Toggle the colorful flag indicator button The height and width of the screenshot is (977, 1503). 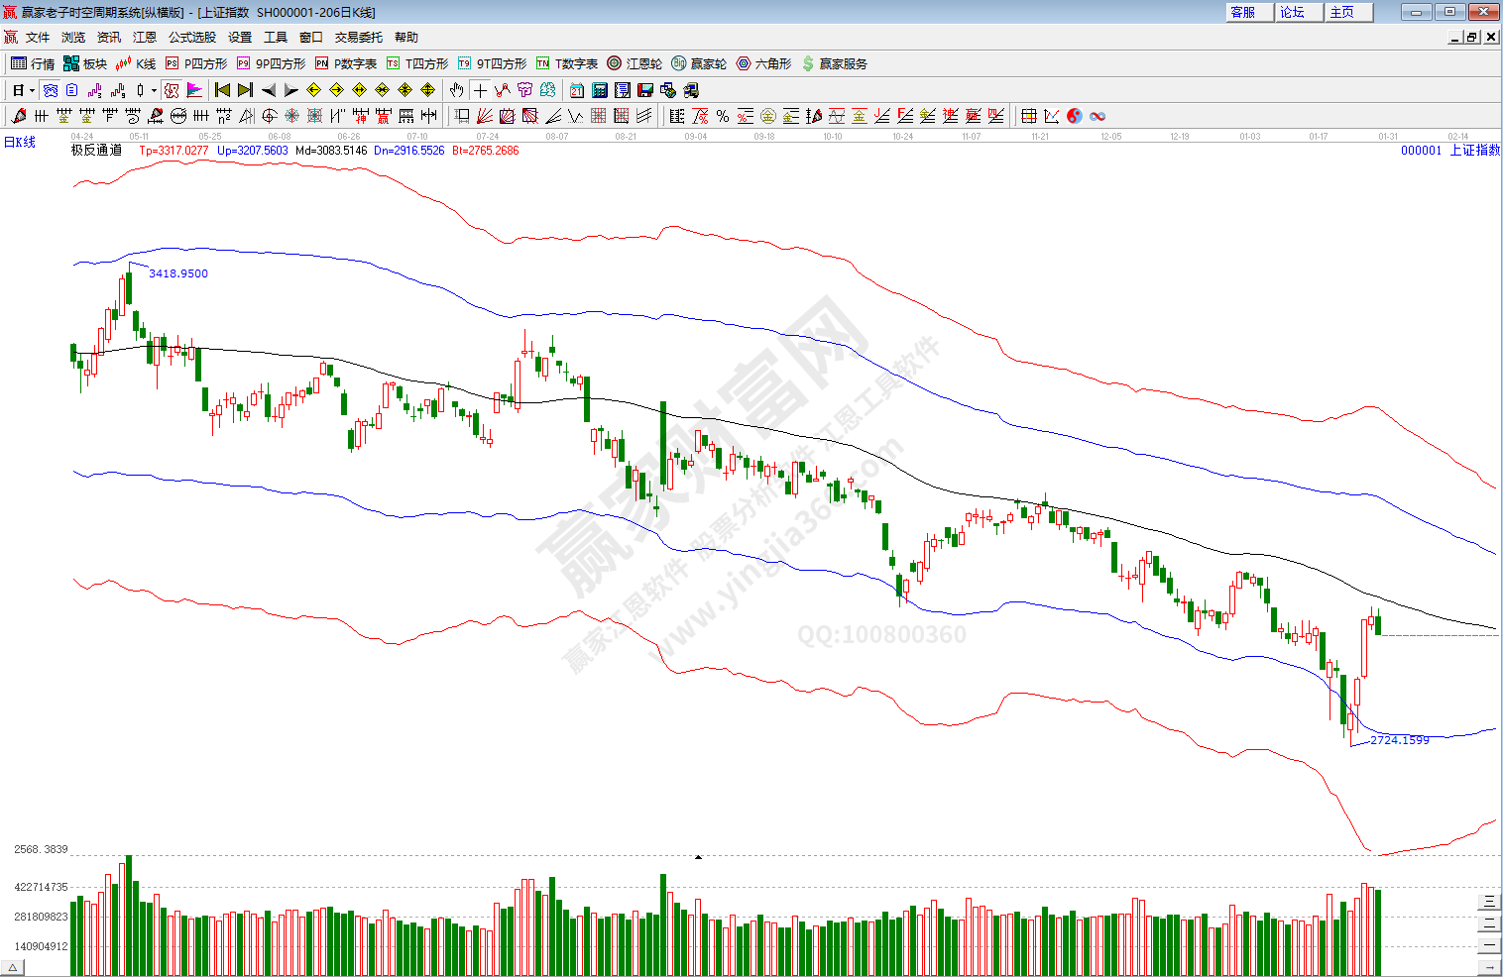(x=194, y=90)
